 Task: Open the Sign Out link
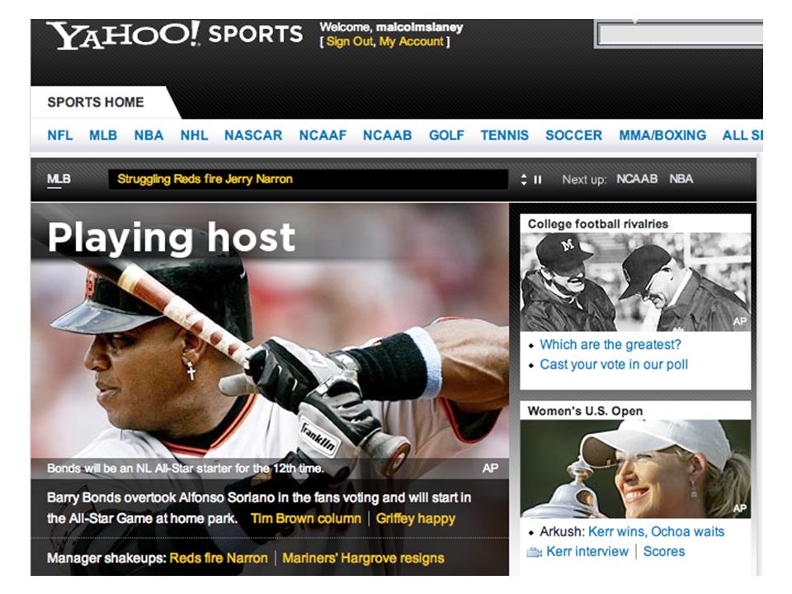tap(350, 41)
